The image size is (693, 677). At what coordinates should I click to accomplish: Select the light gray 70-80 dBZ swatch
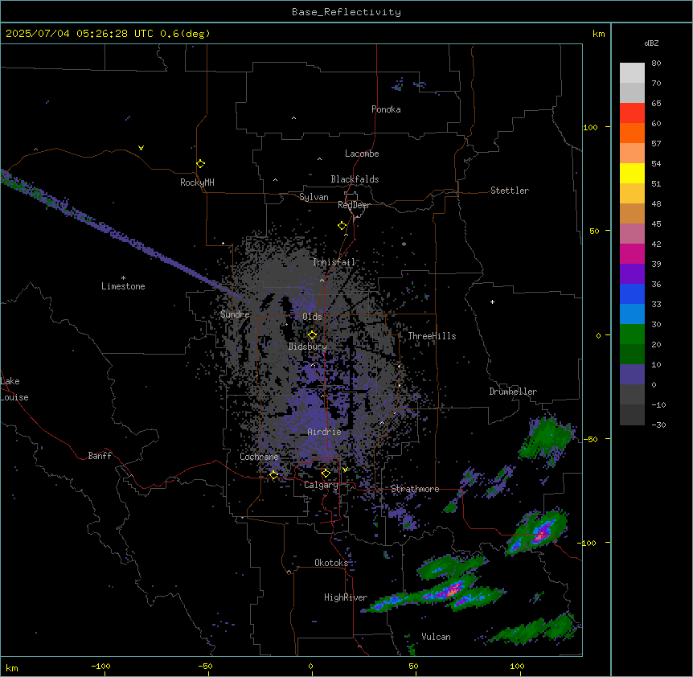[x=632, y=73]
